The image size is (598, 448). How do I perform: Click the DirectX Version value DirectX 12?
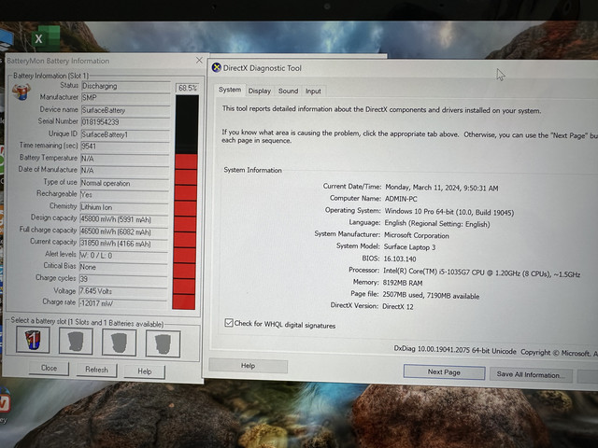(x=398, y=307)
